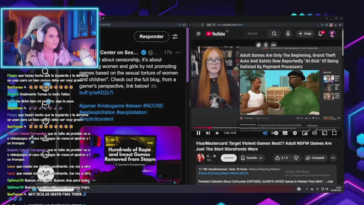Screen dimensions: 364x205
Task: Open the channel avatar next to Unirme
Action: coord(200,157)
